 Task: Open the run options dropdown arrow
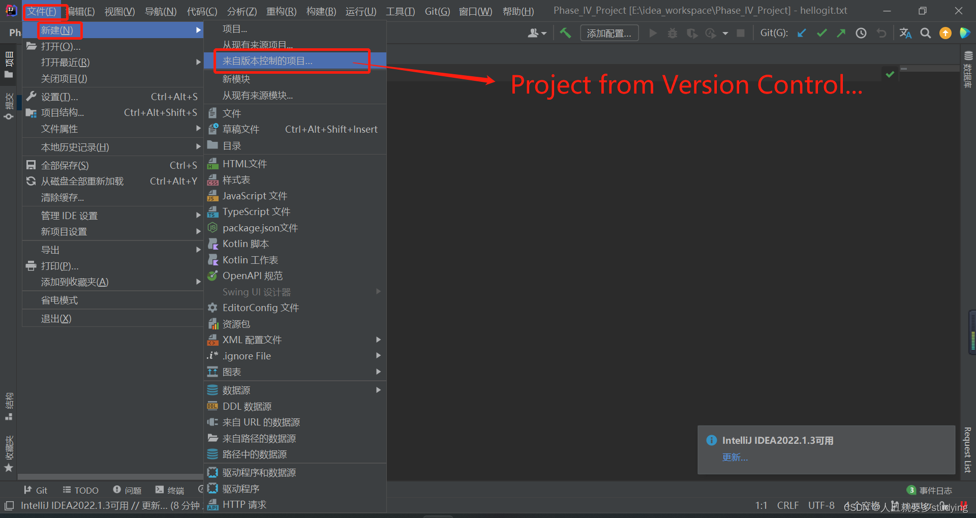pyautogui.click(x=725, y=34)
